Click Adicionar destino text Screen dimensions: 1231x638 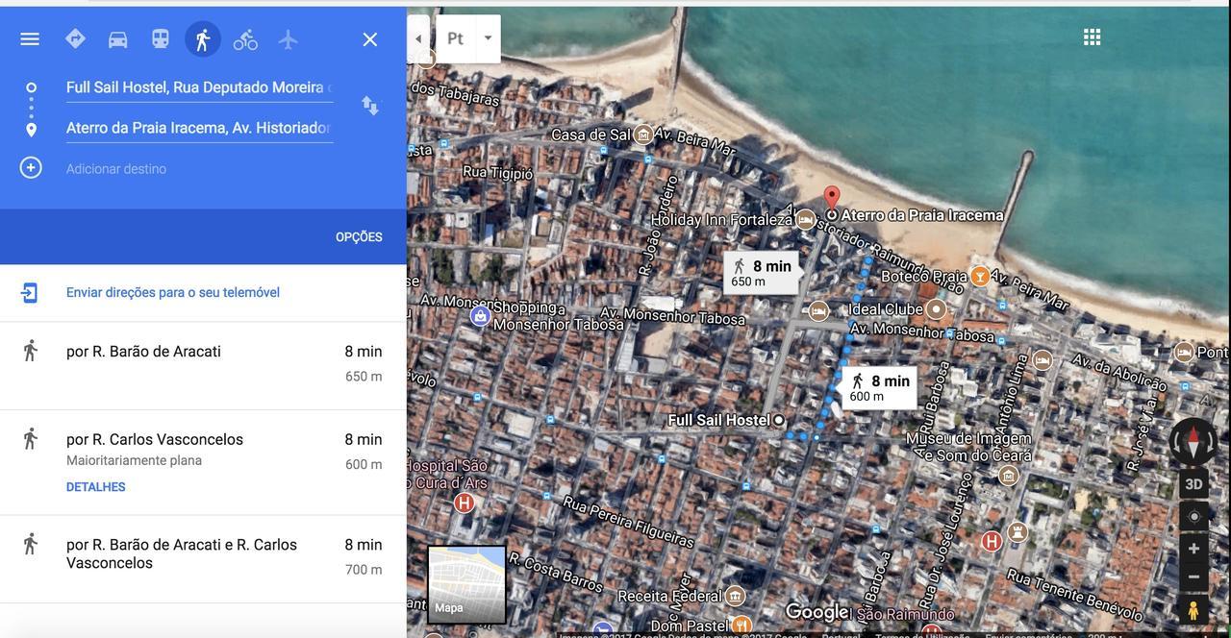point(116,169)
